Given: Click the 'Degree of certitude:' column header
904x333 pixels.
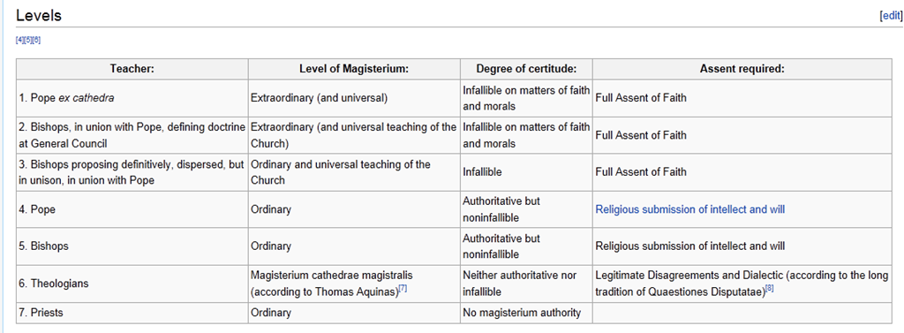Looking at the screenshot, I should tap(526, 69).
